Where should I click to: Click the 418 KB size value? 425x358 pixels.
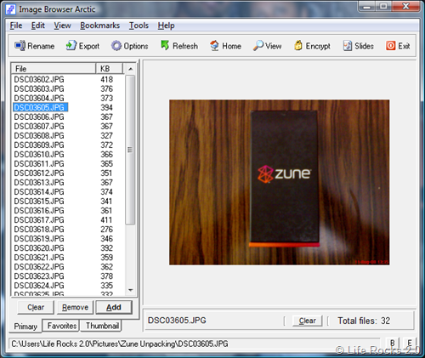point(107,79)
